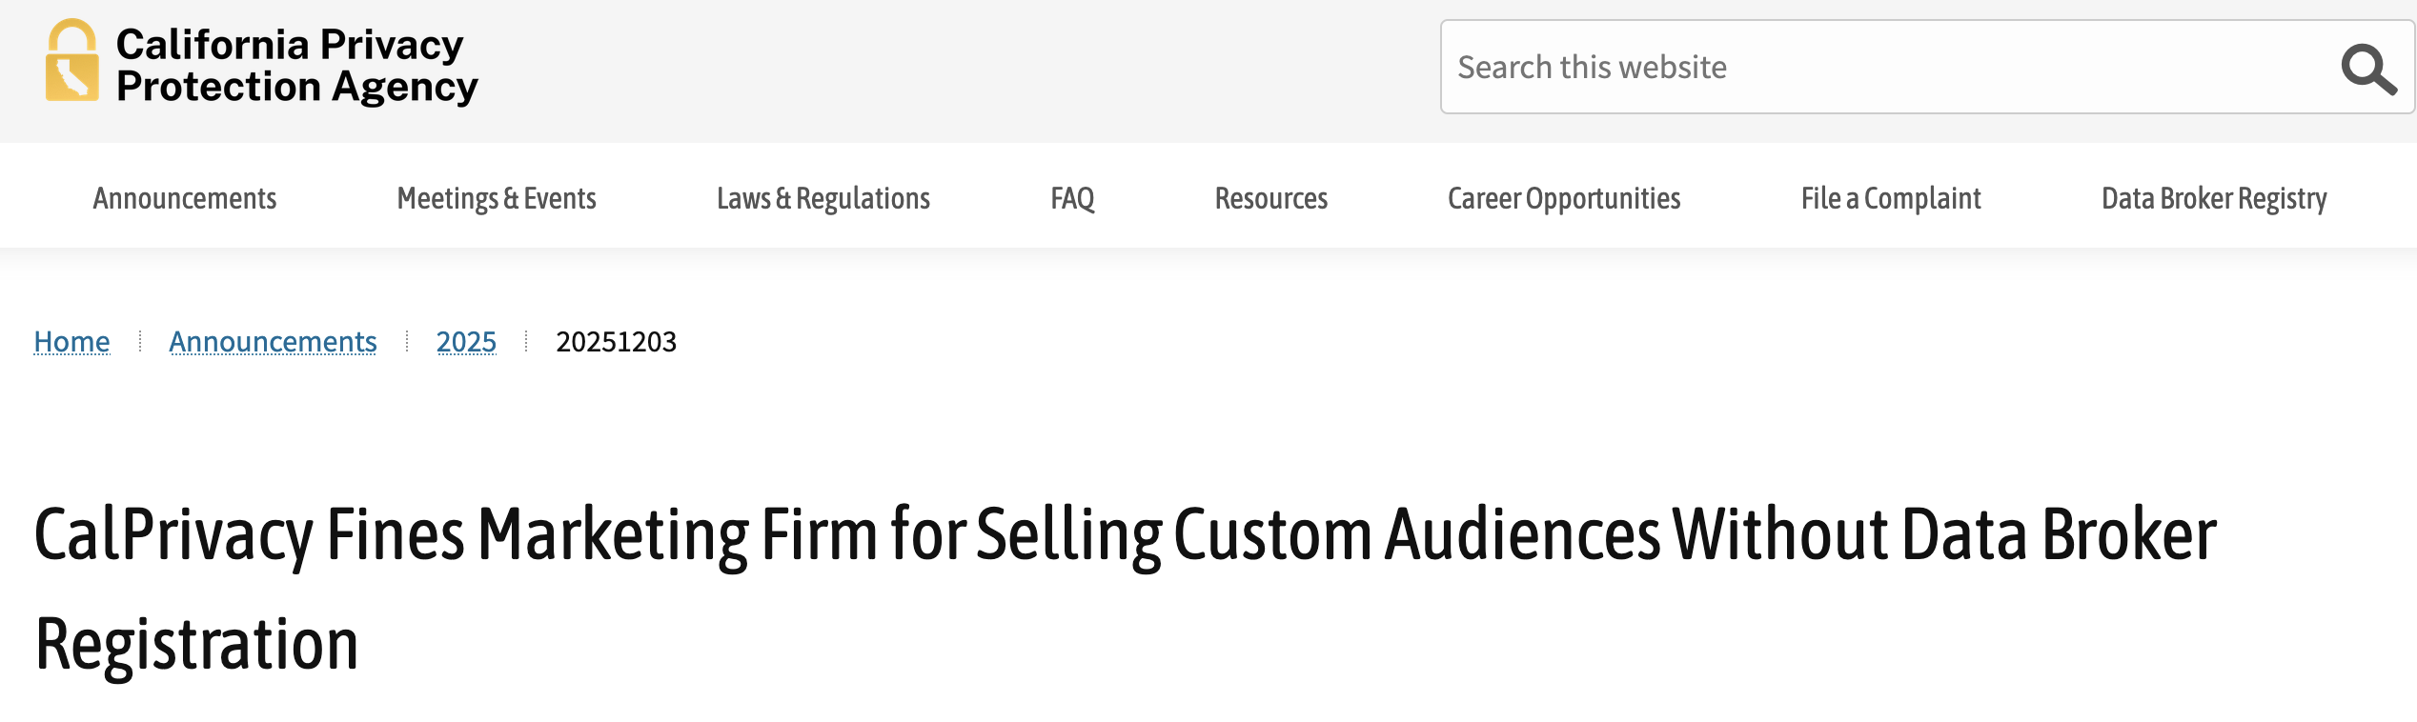Click 'Registration' on the headline's second line
The height and width of the screenshot is (722, 2417).
(196, 645)
